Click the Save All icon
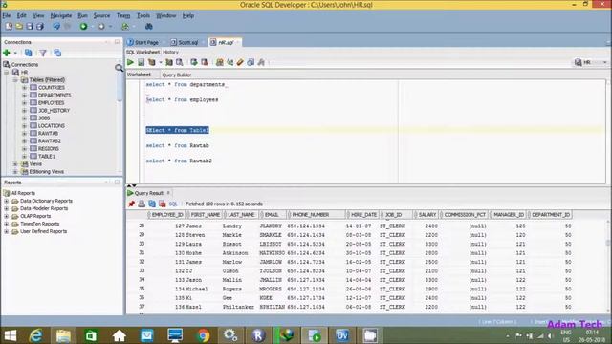 click(40, 26)
